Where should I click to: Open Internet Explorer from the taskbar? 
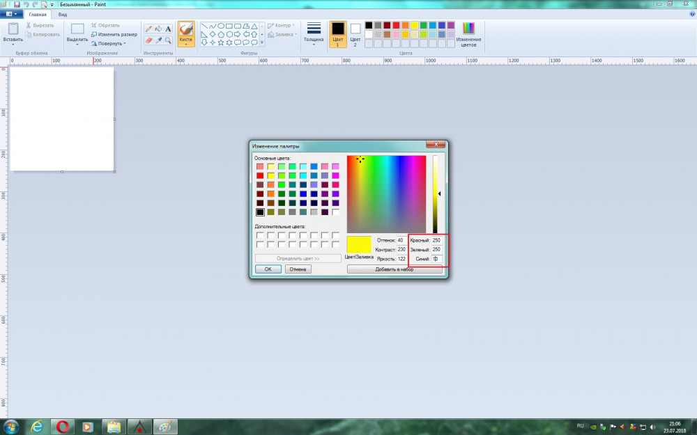37,426
